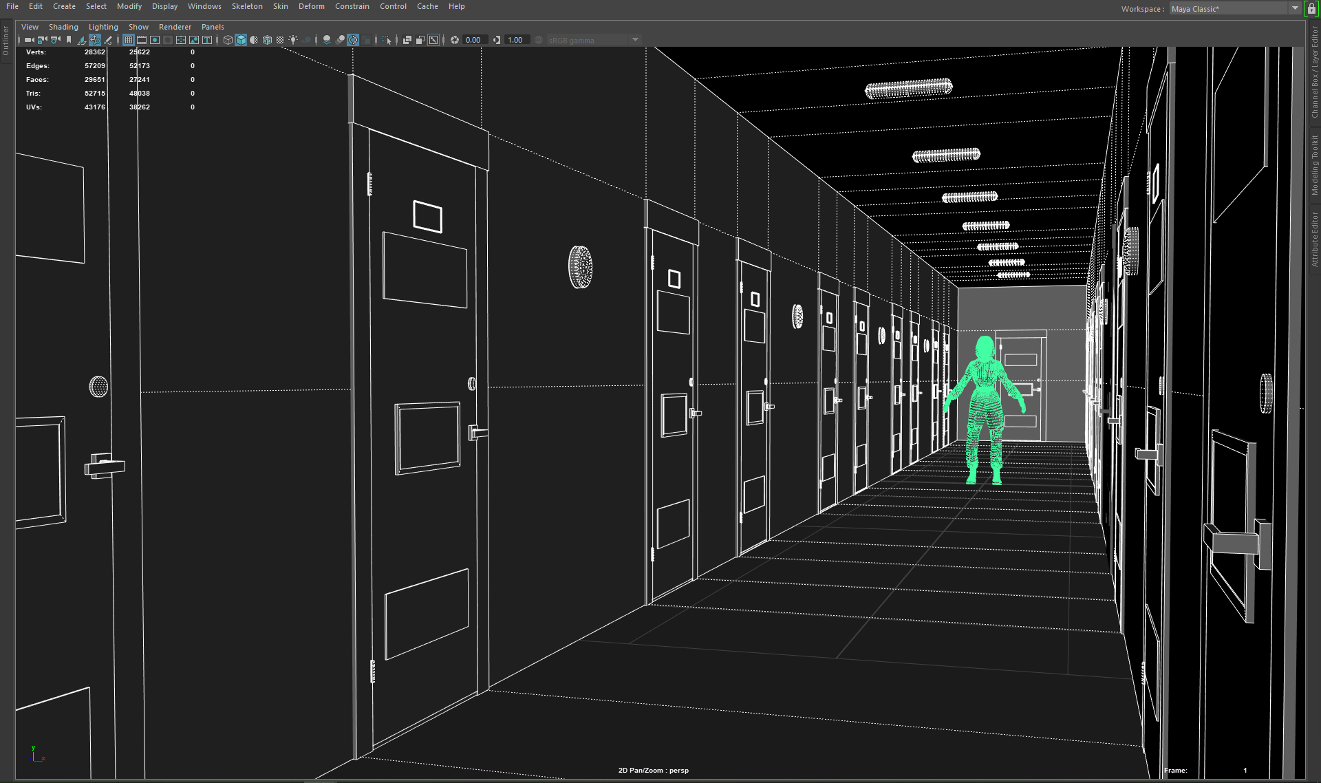The width and height of the screenshot is (1321, 783).
Task: Click the 2D Pan/Zoom persp label
Action: click(x=653, y=770)
